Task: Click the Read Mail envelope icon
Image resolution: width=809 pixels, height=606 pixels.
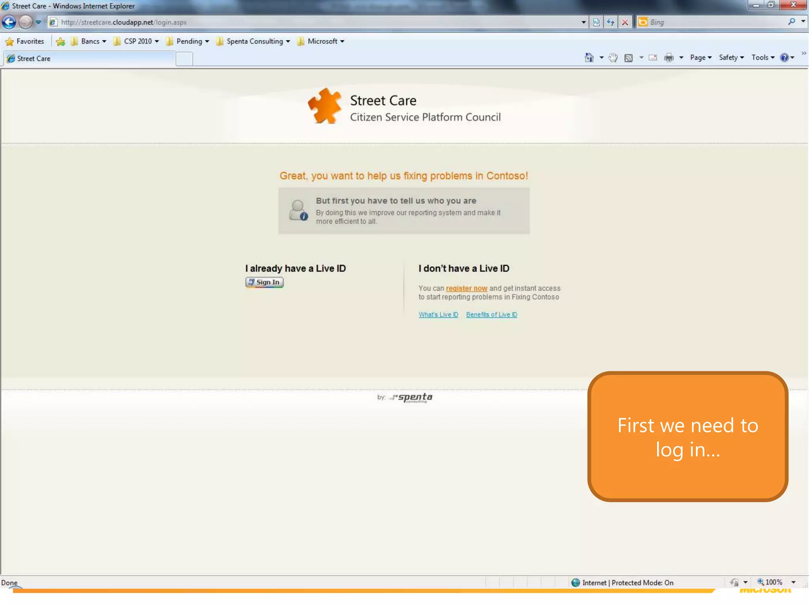Action: pos(653,58)
